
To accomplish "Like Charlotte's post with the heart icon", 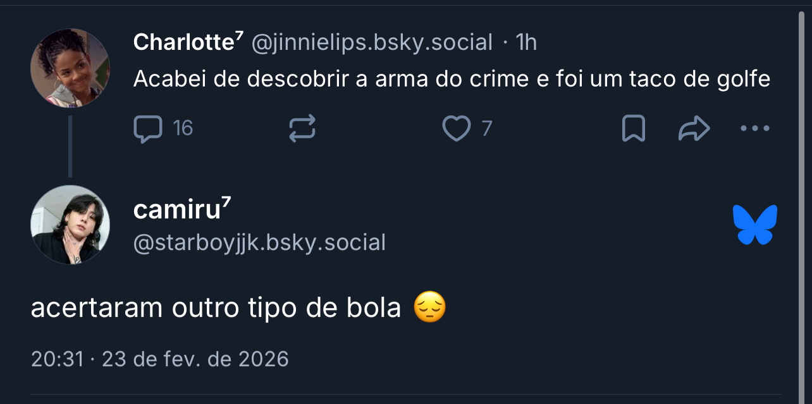I will 456,129.
